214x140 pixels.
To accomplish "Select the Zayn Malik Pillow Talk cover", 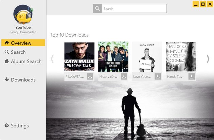I will tap(79, 56).
